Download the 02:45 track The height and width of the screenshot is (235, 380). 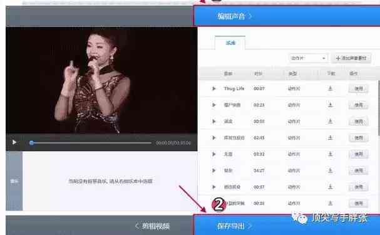[330, 137]
